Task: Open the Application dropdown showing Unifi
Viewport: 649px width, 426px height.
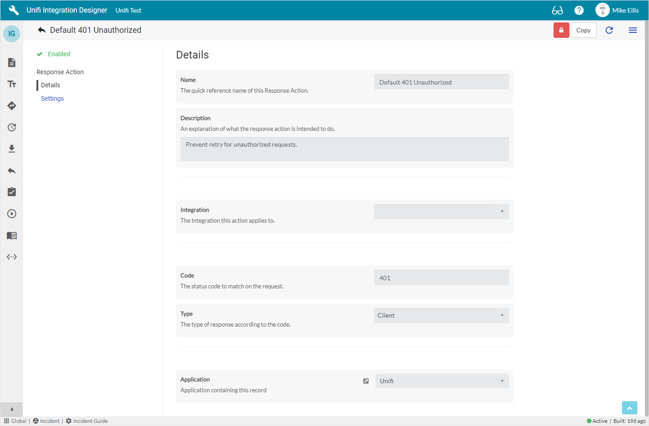Action: click(442, 381)
